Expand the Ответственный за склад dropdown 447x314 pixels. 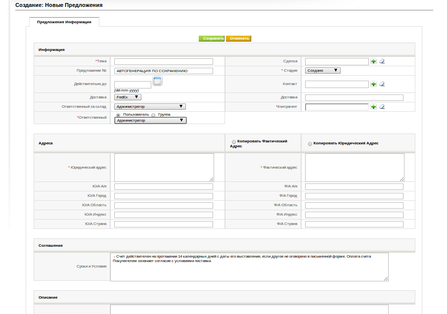(x=150, y=107)
